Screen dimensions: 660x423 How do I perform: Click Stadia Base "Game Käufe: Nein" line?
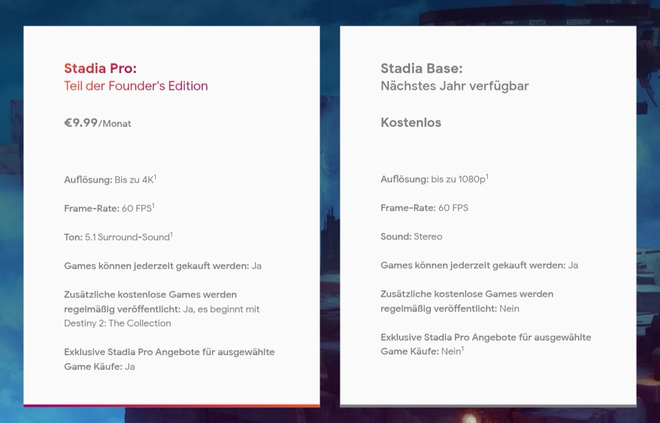click(x=422, y=351)
